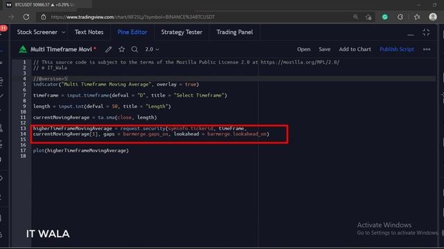Open the browser profile avatar
Viewport: 444px width, 249px height.
click(x=433, y=17)
